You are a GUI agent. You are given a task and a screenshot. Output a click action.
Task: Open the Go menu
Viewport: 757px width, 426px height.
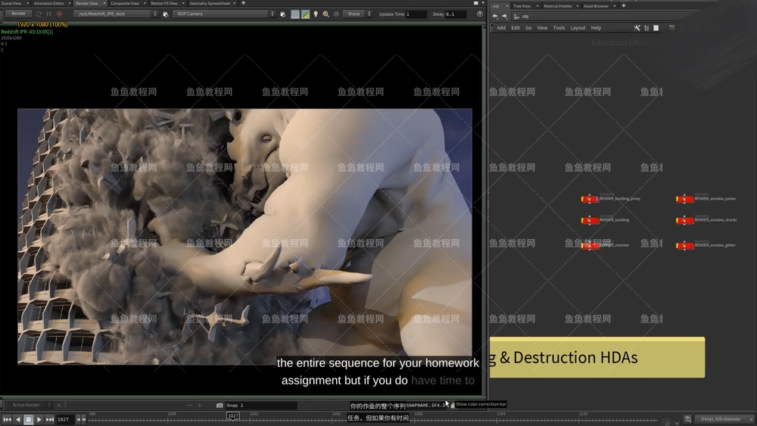[x=528, y=28]
